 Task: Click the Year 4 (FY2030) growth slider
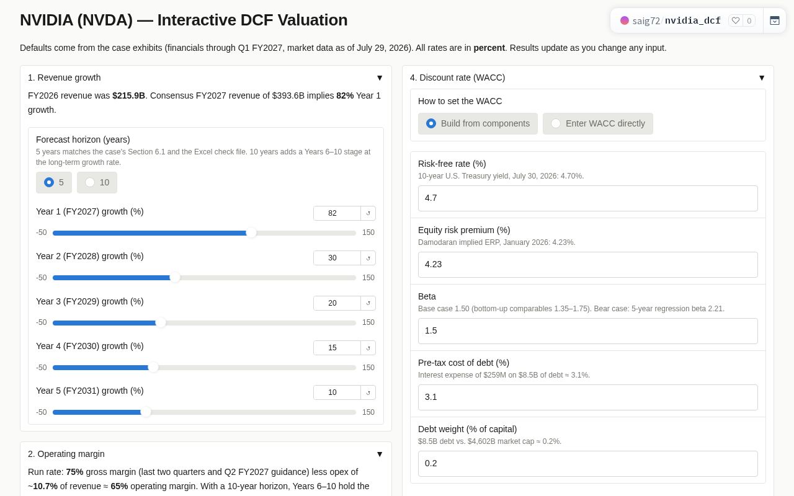(204, 368)
